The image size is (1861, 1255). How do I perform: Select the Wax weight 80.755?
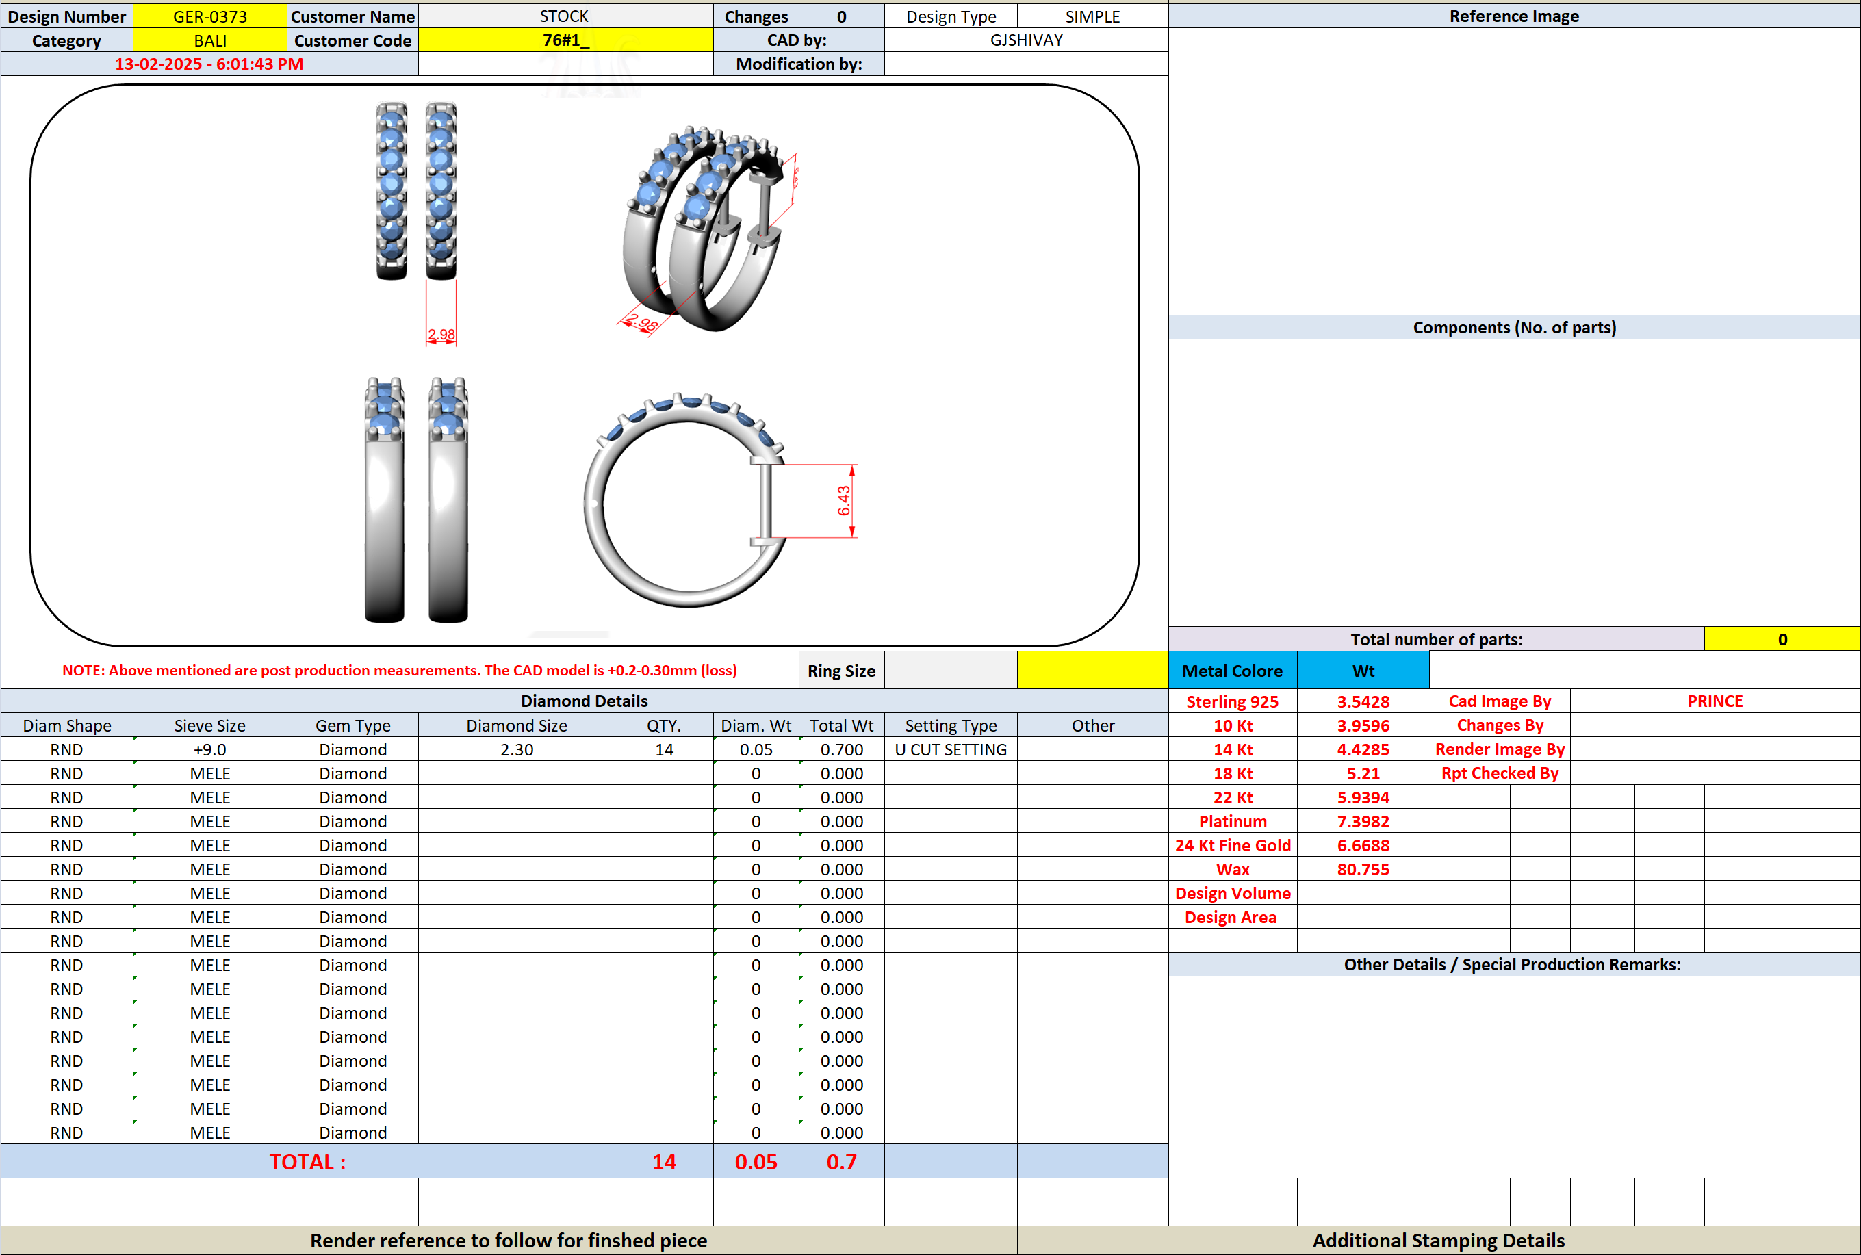pos(1363,869)
